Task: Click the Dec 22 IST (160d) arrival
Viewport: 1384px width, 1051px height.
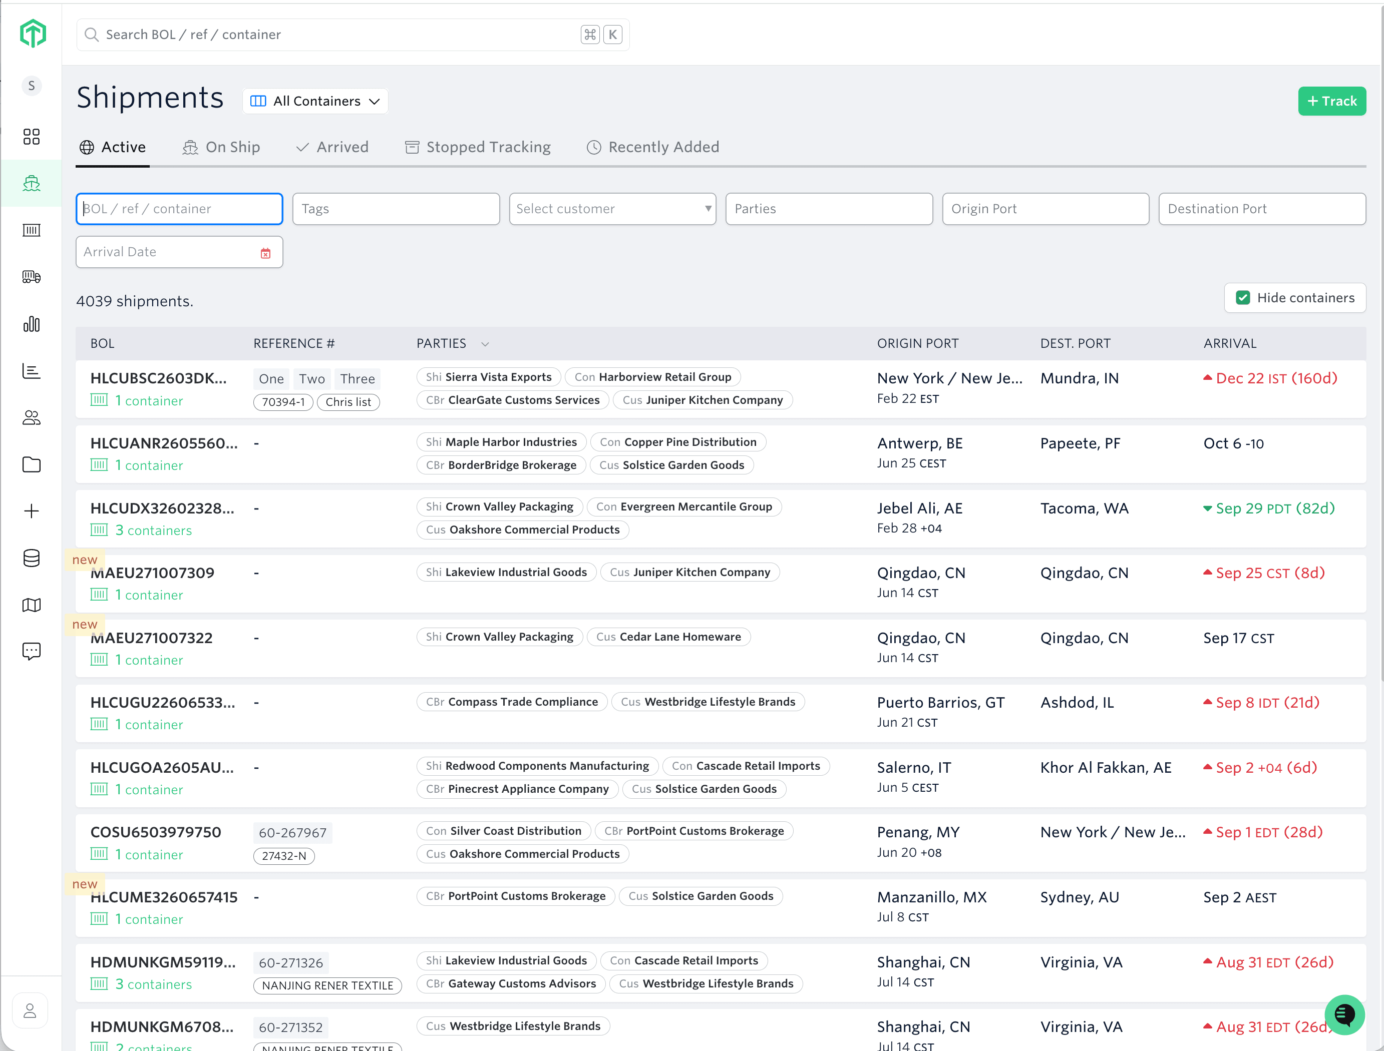Action: (1271, 378)
